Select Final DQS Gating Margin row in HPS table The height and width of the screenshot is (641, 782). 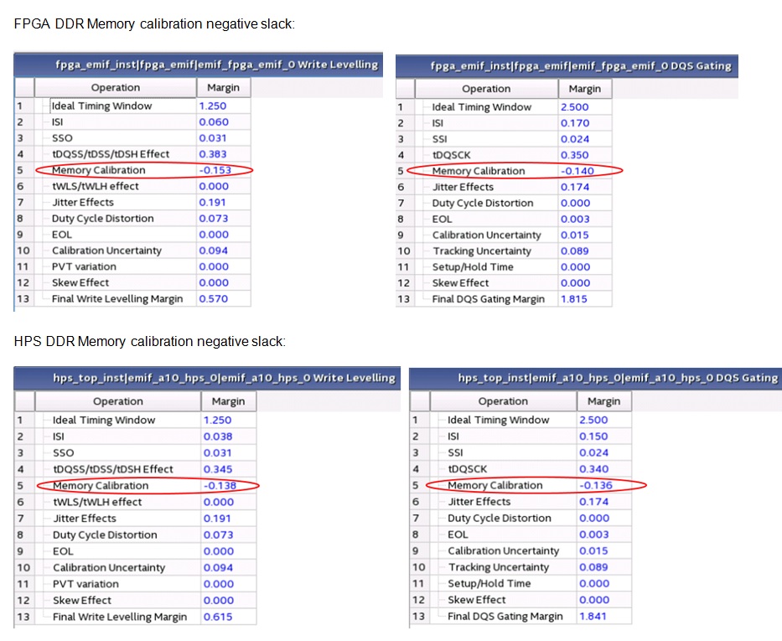[x=520, y=616]
